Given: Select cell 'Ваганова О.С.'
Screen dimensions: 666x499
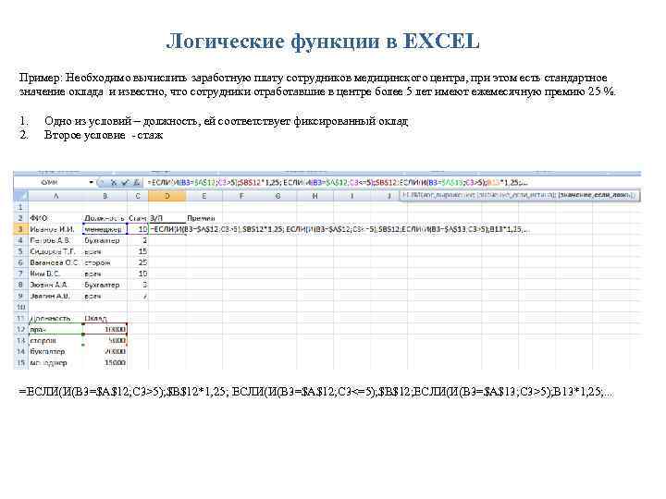Looking at the screenshot, I should coord(55,262).
